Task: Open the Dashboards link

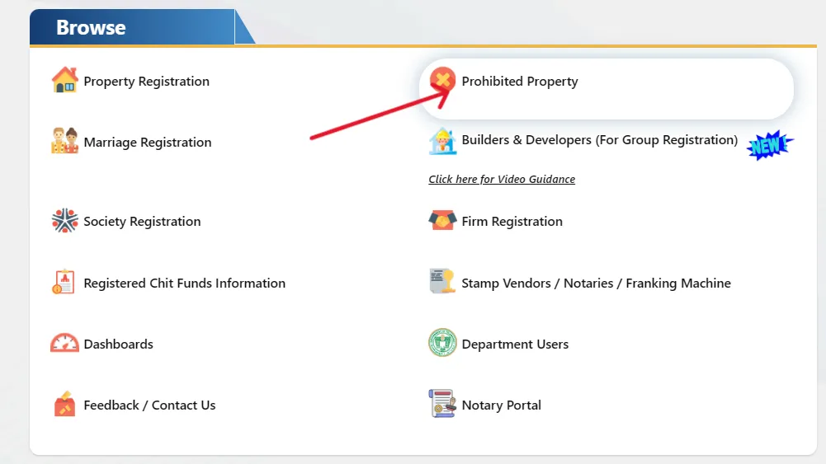Action: (119, 344)
